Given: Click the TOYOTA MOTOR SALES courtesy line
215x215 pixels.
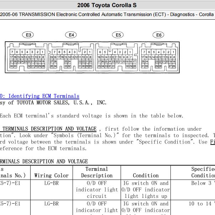Looking at the screenshot, I should [x=53, y=103].
